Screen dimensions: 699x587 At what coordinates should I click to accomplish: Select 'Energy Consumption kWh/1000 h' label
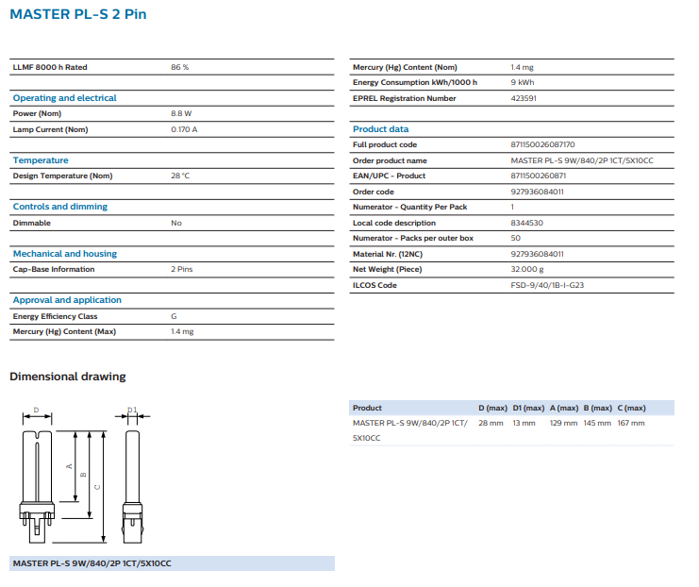click(x=414, y=82)
